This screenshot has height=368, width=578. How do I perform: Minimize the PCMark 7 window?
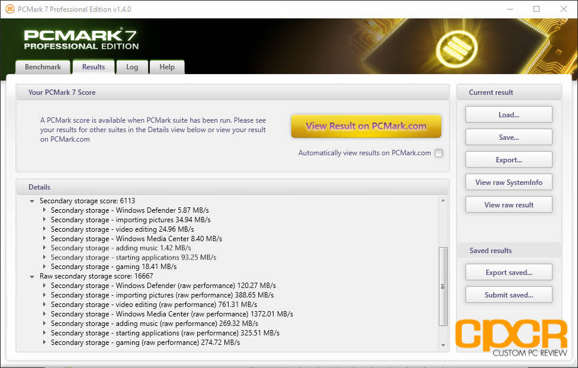tap(510, 9)
